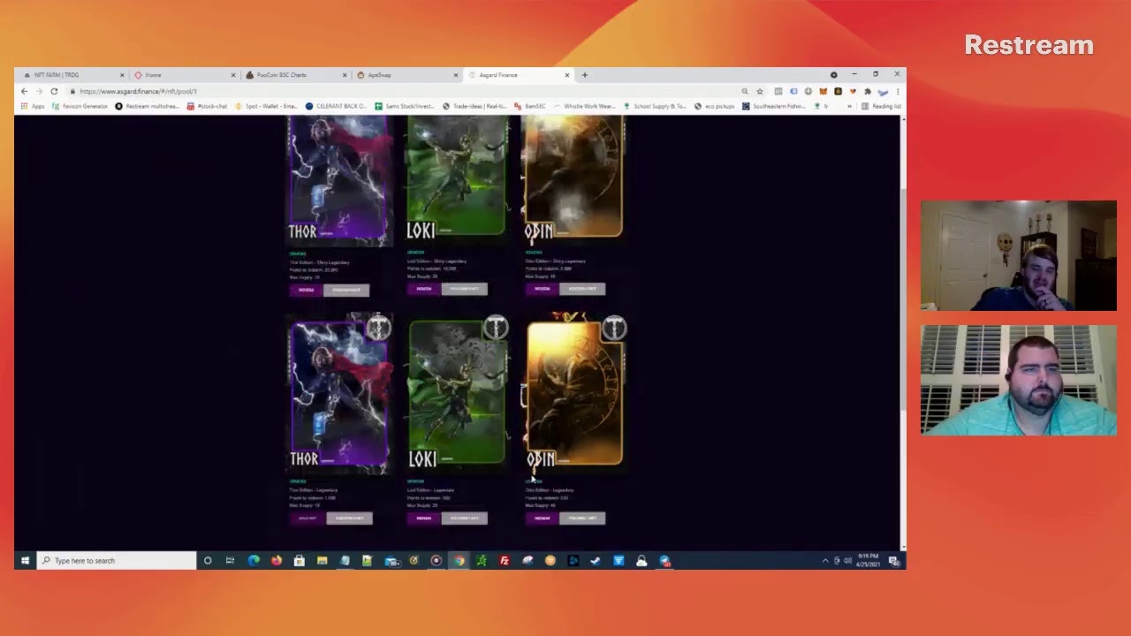Reload the current page

[x=54, y=91]
